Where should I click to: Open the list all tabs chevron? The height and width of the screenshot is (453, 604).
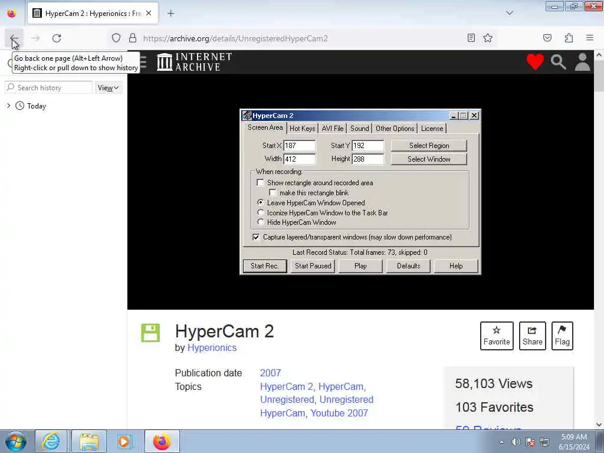point(509,13)
